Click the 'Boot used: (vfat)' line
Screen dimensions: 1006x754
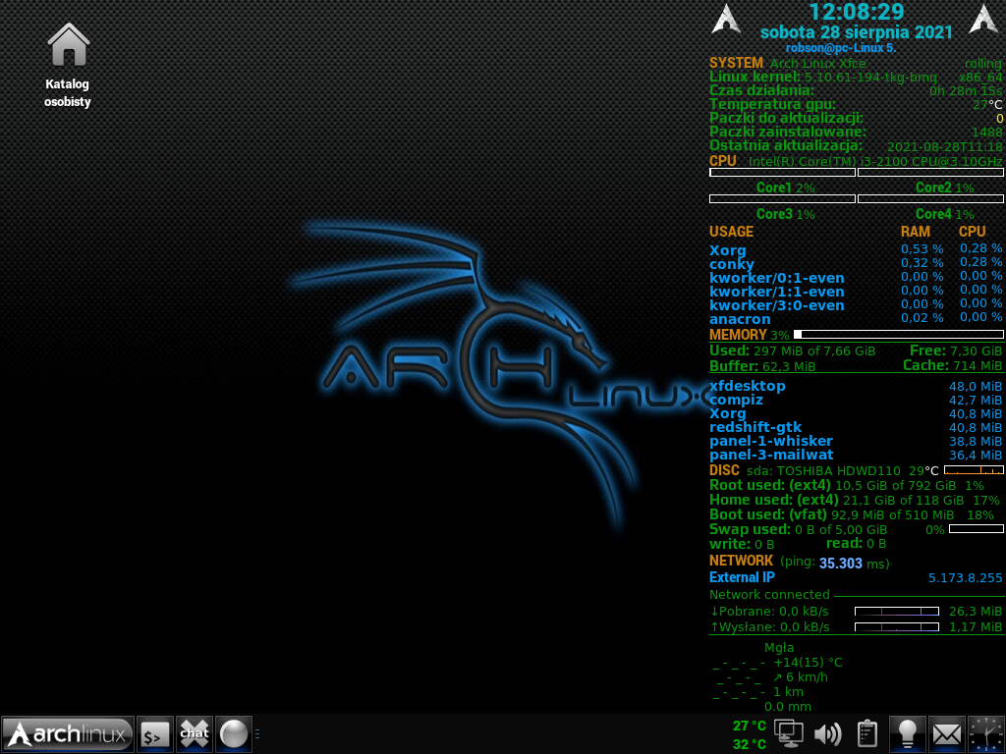tap(852, 514)
